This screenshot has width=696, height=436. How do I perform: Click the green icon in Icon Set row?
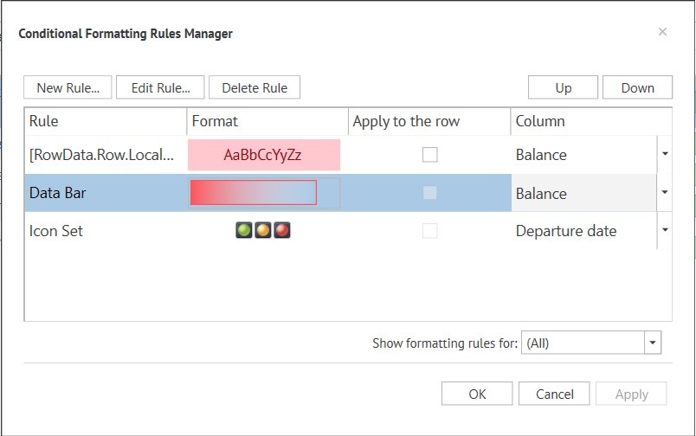(x=243, y=231)
